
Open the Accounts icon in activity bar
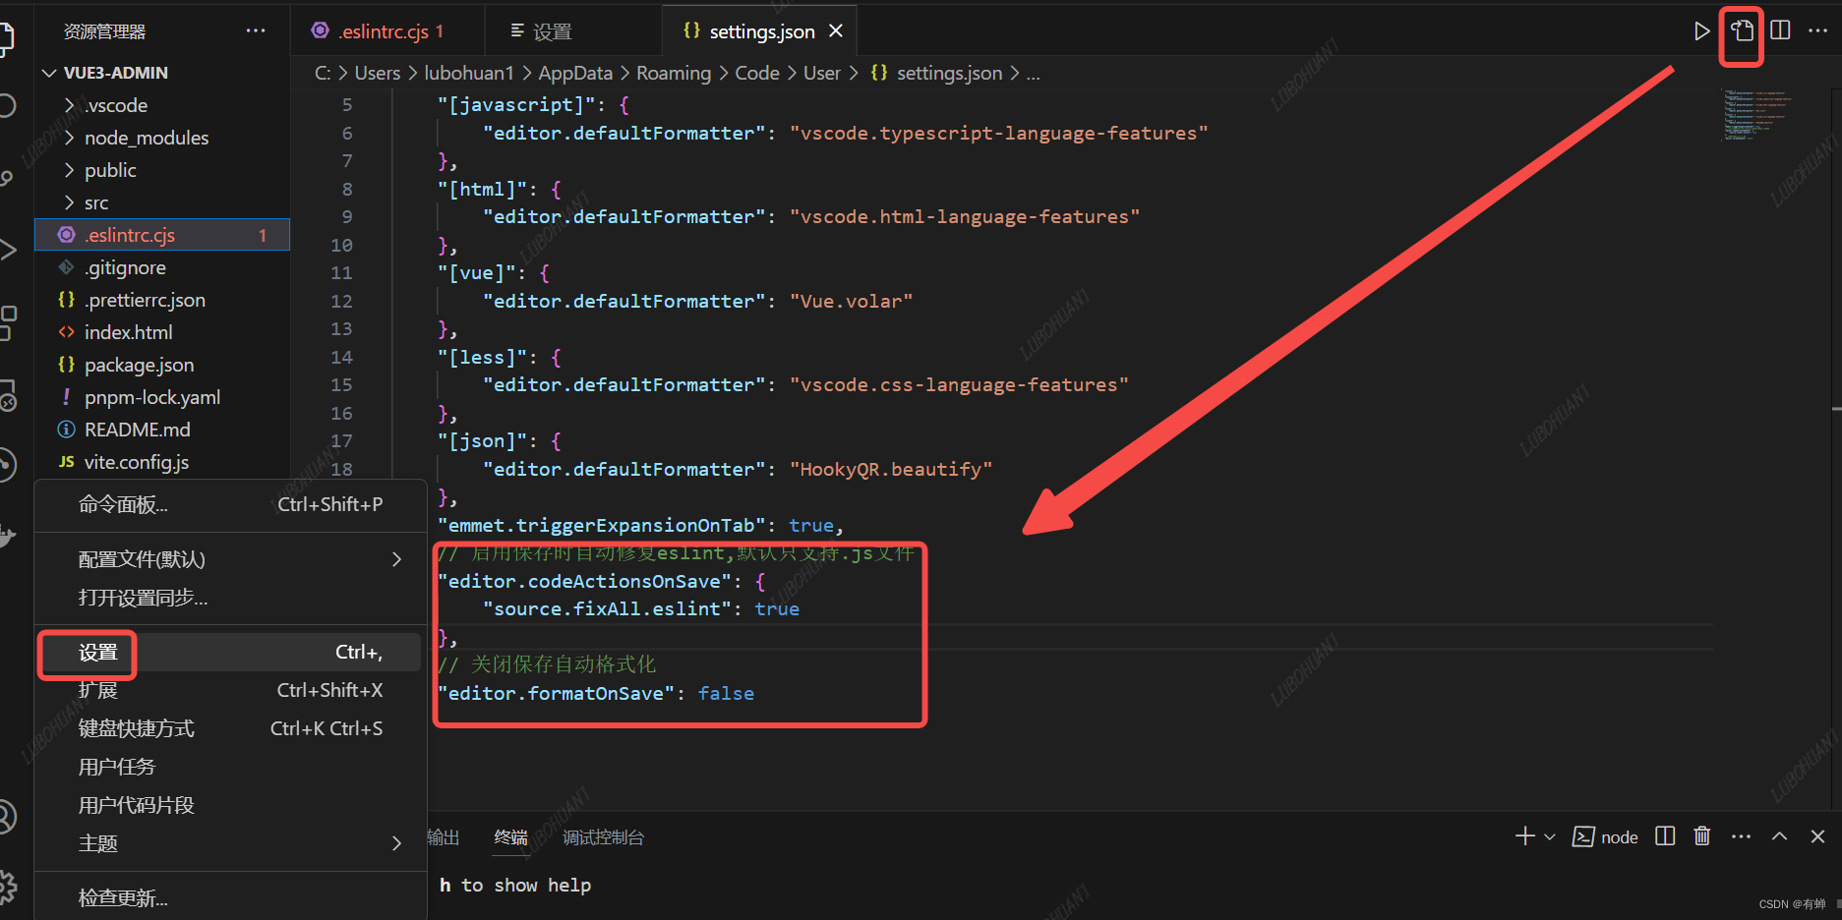[x=6, y=817]
